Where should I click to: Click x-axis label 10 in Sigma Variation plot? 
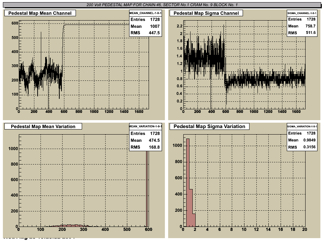pyautogui.click(x=244, y=229)
